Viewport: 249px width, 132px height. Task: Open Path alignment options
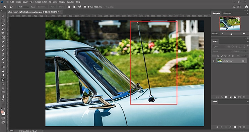74,7
